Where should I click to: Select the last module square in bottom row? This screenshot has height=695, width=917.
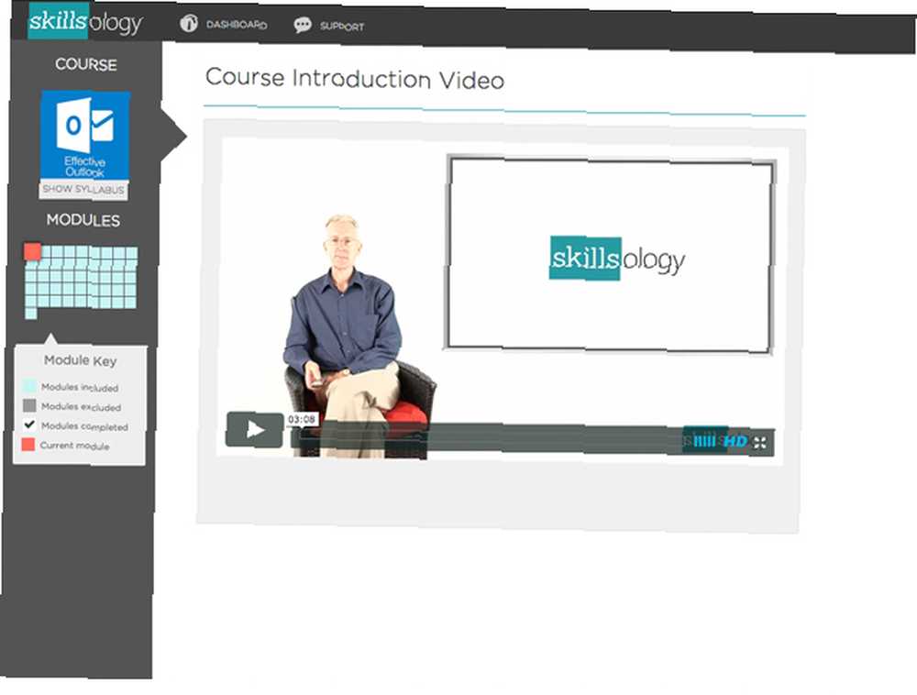[31, 314]
